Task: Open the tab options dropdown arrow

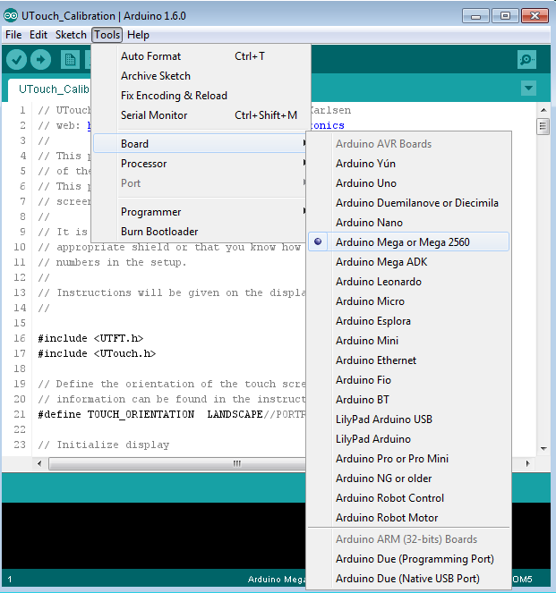Action: coord(528,89)
